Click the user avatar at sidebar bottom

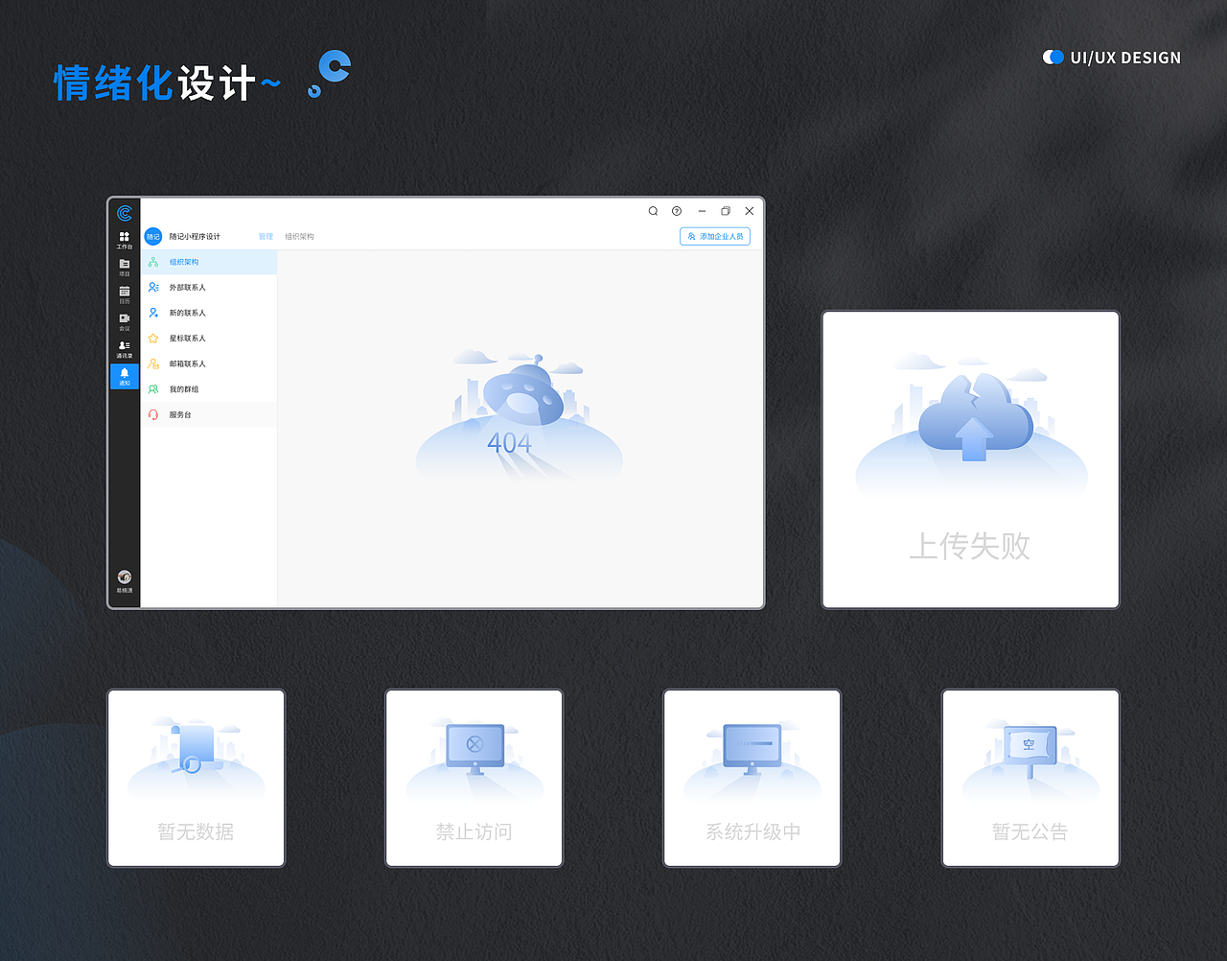(124, 577)
